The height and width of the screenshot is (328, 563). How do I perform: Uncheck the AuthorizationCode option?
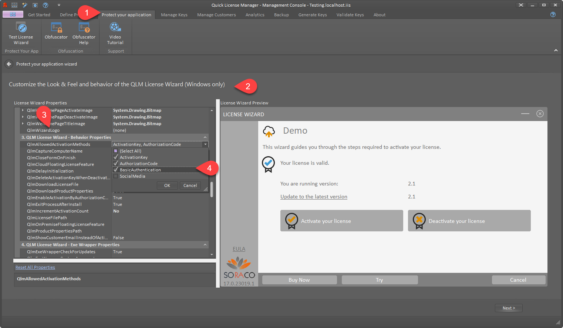116,164
